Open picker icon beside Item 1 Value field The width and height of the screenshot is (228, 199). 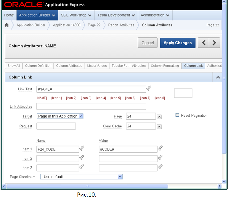tap(160, 148)
